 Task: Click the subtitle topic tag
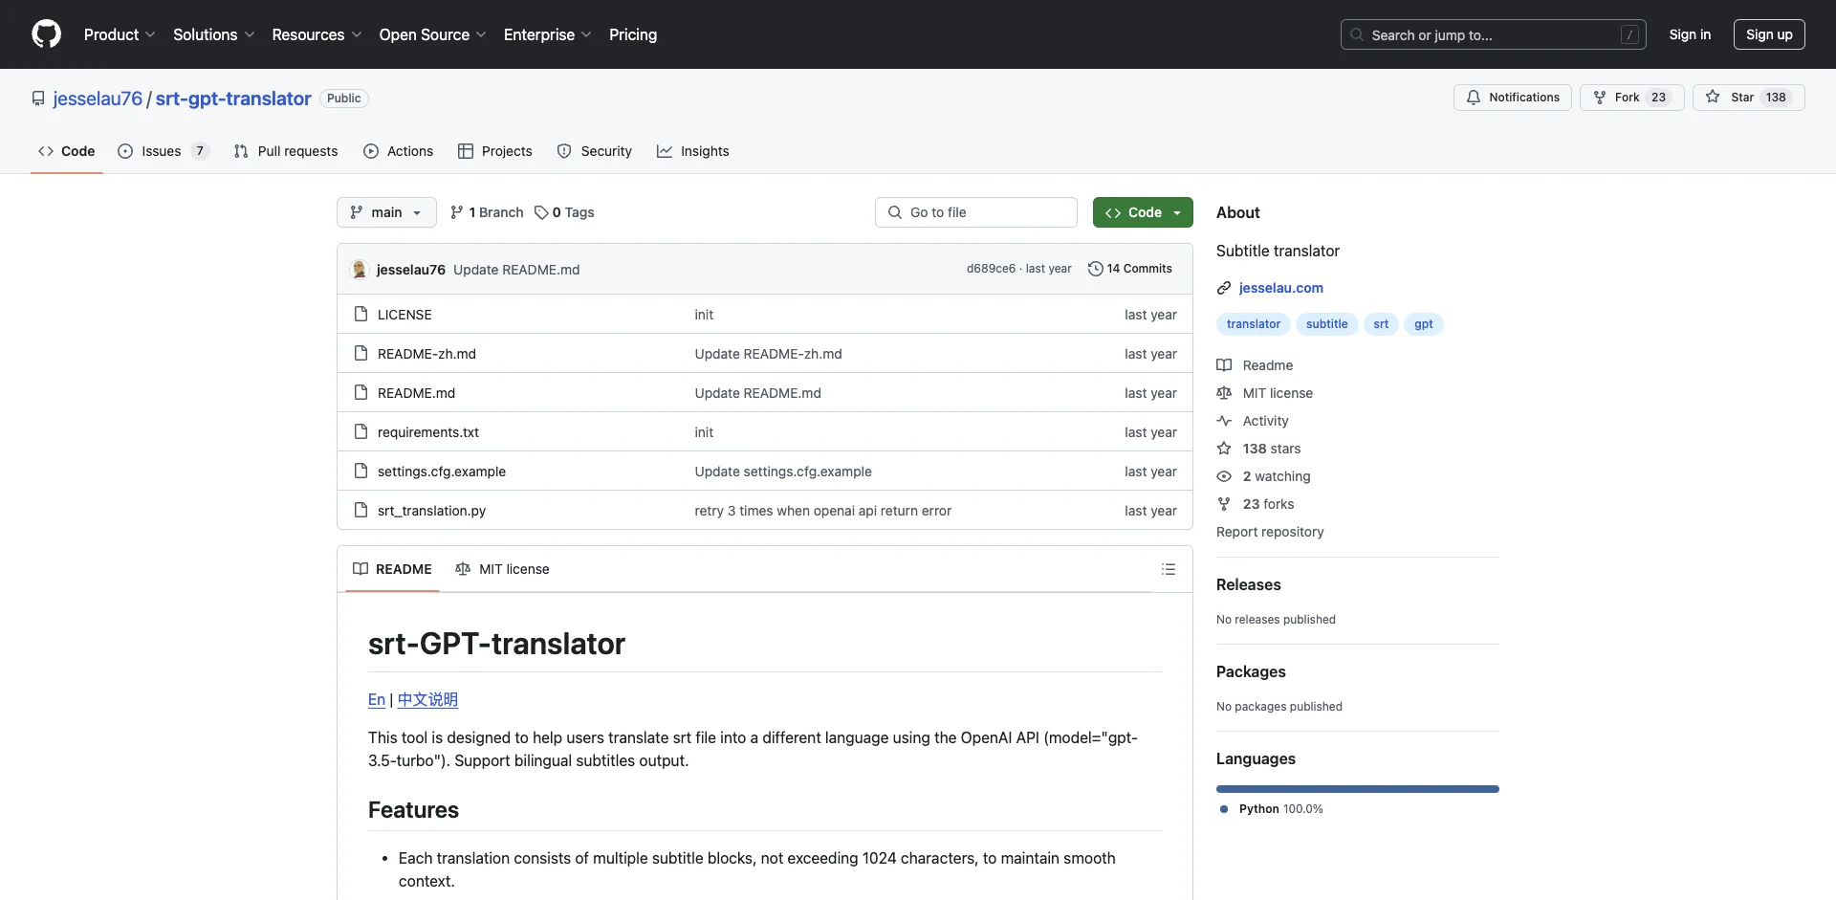[x=1326, y=324]
